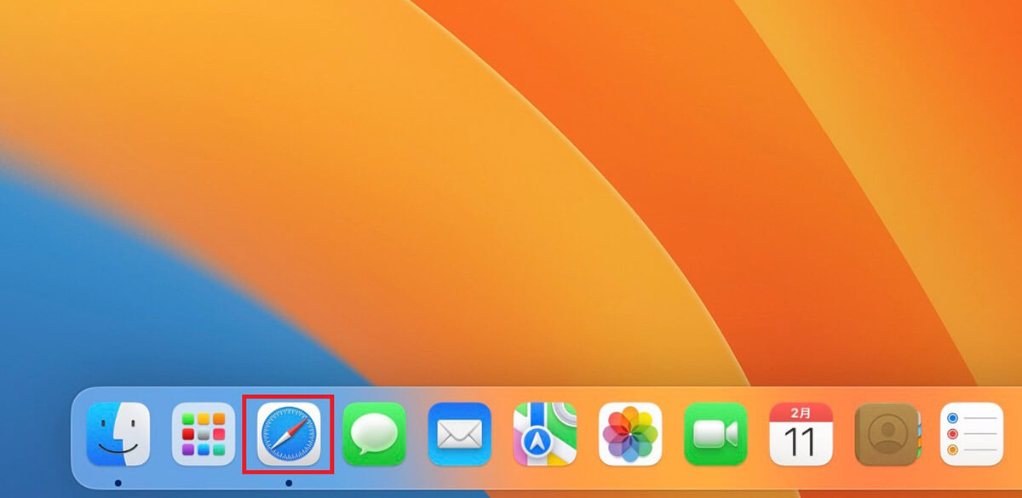
Task: Open the Reminders list app
Action: tap(971, 434)
